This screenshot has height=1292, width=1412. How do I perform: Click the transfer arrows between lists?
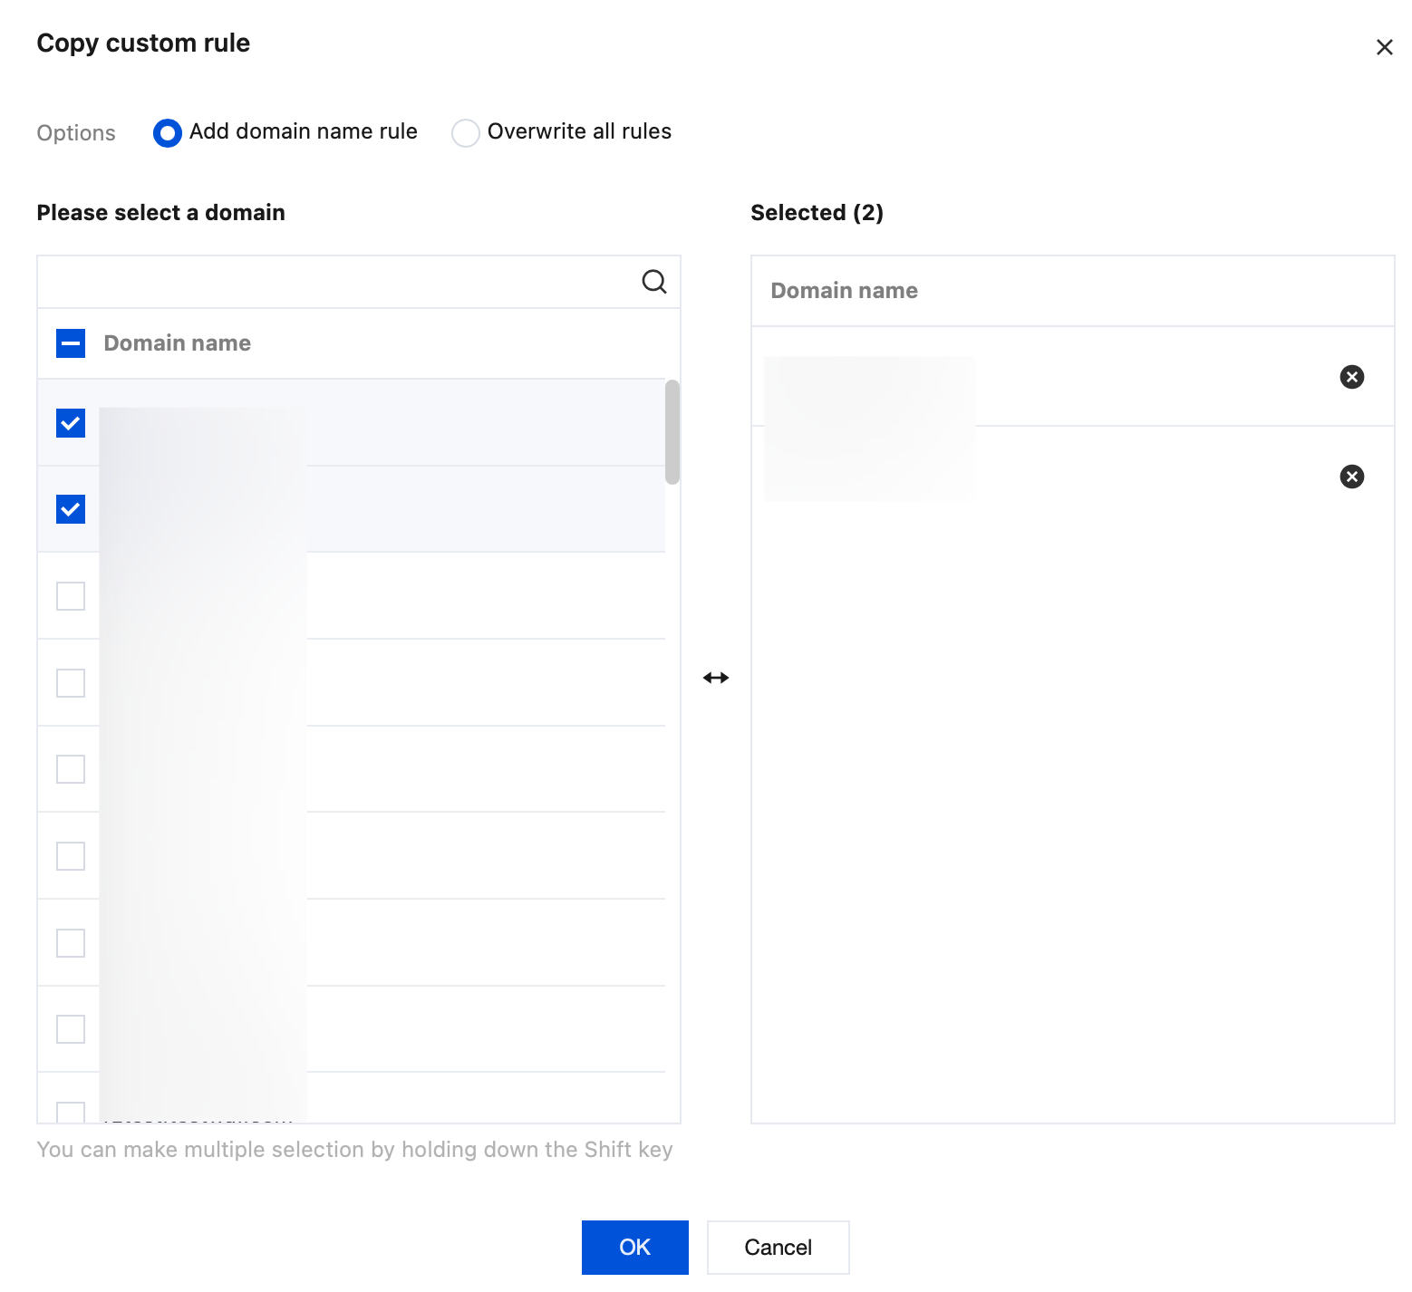[716, 678]
